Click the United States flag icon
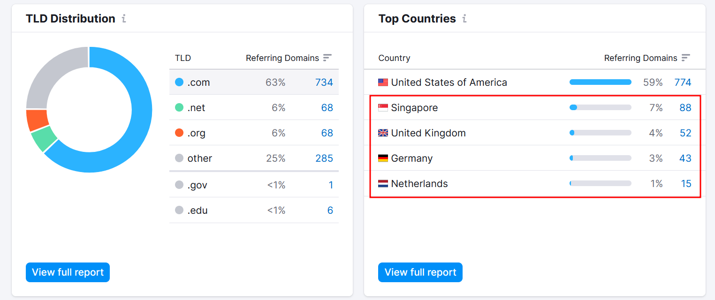715x300 pixels. [x=383, y=82]
